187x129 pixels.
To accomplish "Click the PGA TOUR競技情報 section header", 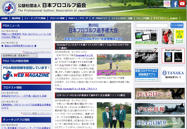I will [26, 61].
